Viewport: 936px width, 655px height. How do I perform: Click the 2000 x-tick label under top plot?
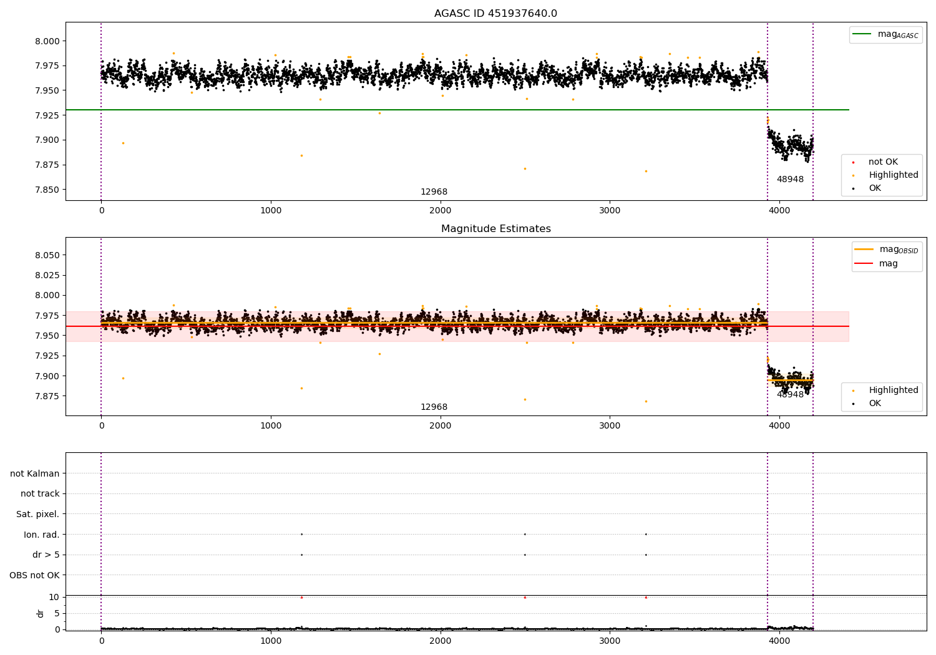tap(441, 211)
